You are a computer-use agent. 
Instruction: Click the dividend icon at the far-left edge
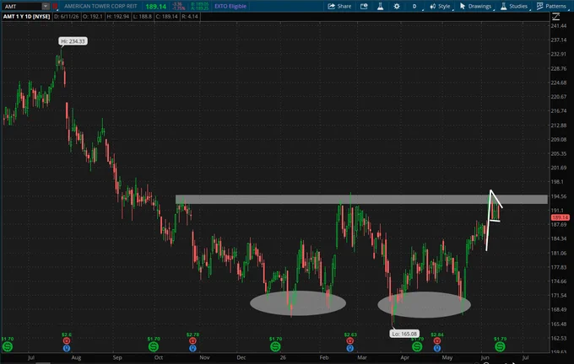click(x=8, y=346)
